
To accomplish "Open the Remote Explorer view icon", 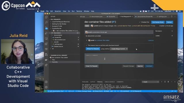I will [46, 38].
